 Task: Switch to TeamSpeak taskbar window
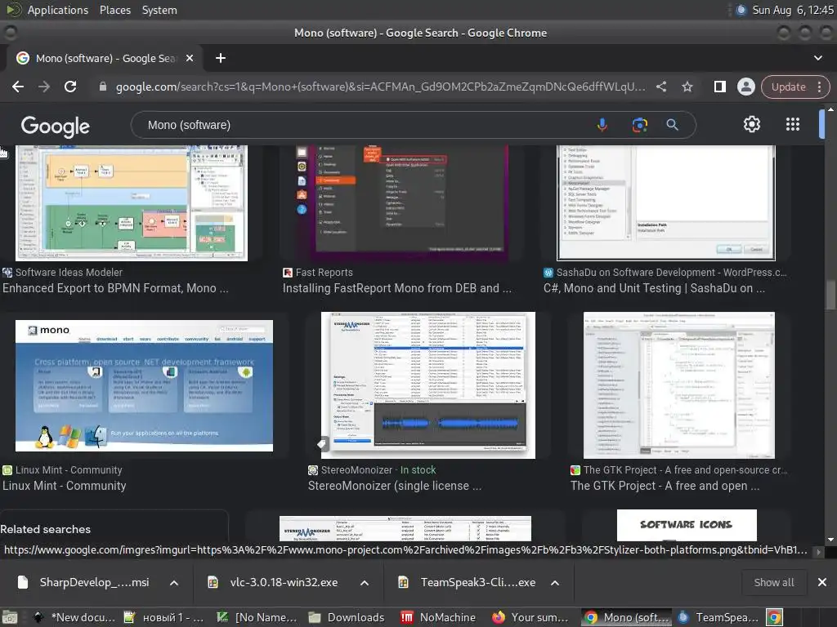718,617
